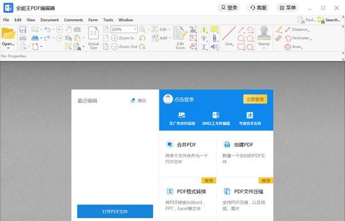Select the Snapshot camera tool

coord(77,29)
